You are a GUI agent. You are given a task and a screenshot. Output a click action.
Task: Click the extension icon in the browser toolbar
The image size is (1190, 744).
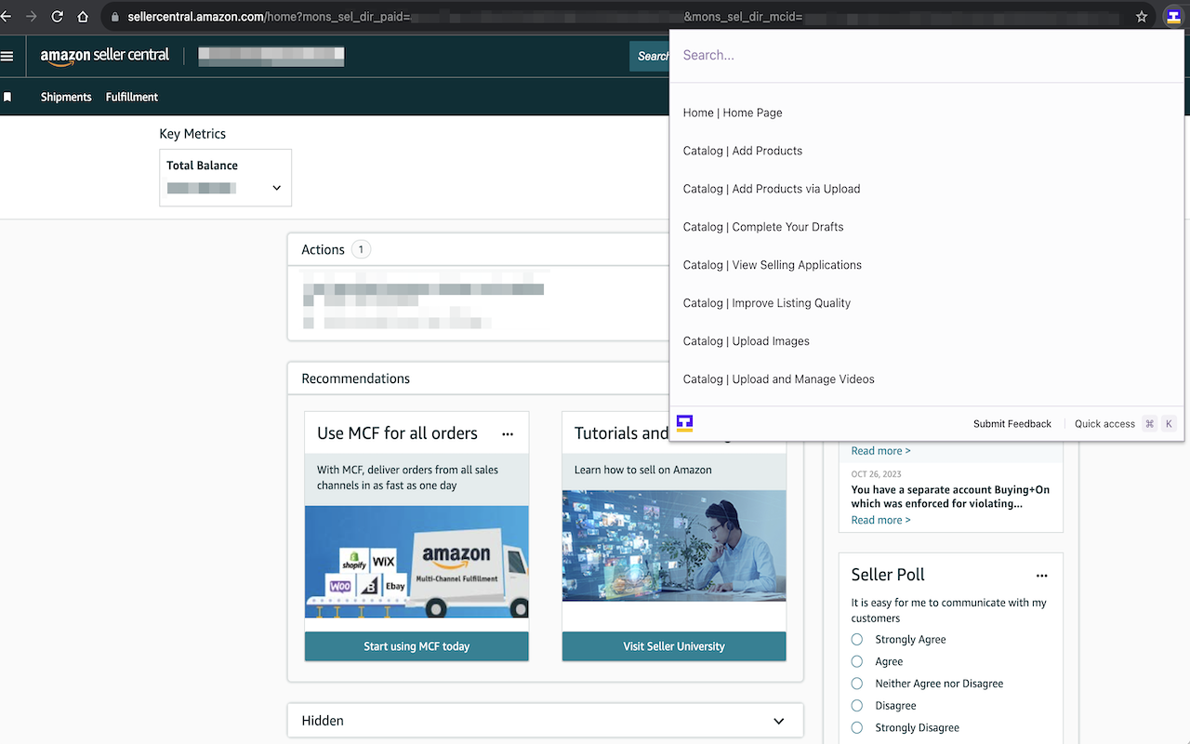tap(1172, 17)
